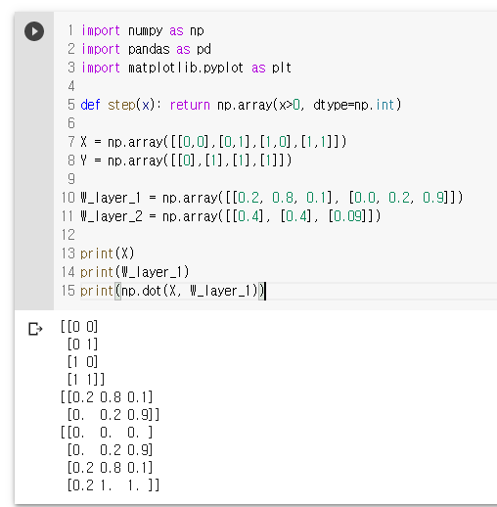Click the printed X matrix output
The height and width of the screenshot is (507, 497).
(x=82, y=353)
